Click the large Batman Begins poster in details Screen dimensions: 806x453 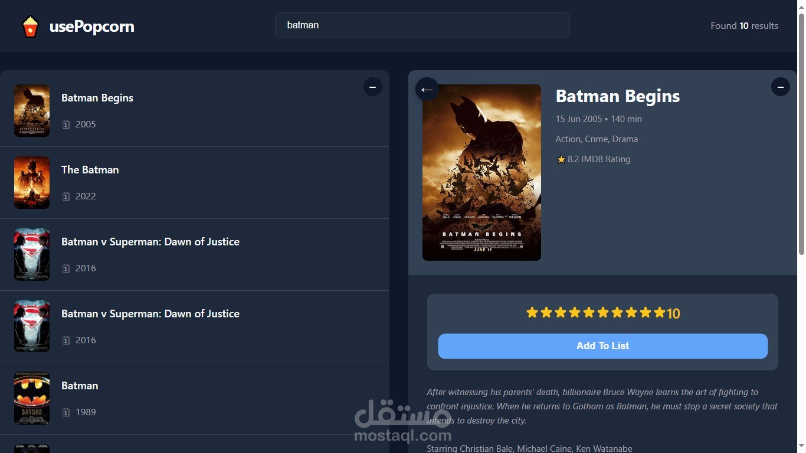(481, 172)
